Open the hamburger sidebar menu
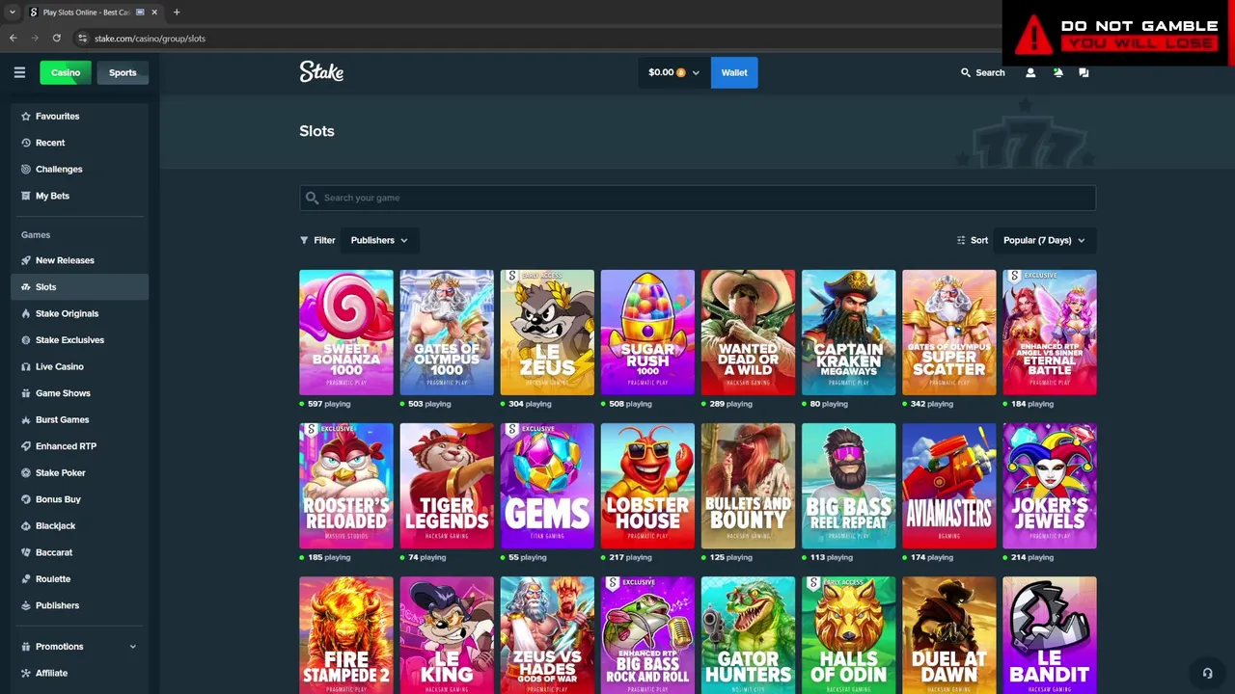The width and height of the screenshot is (1235, 694). pyautogui.click(x=19, y=72)
